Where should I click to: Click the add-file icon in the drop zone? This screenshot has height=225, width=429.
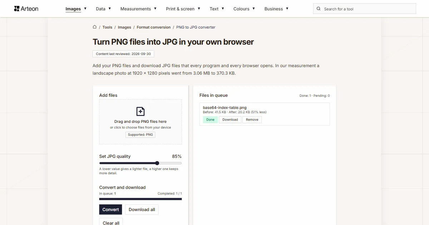140,111
